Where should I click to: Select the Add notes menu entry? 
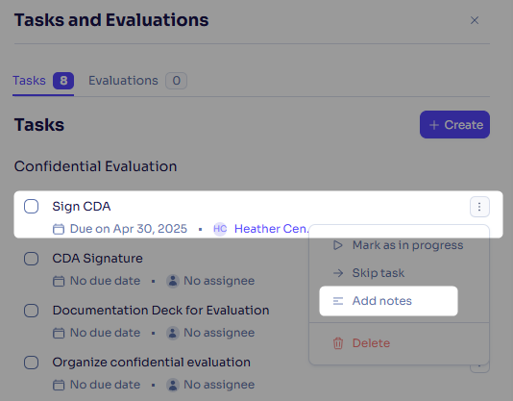tap(388, 301)
